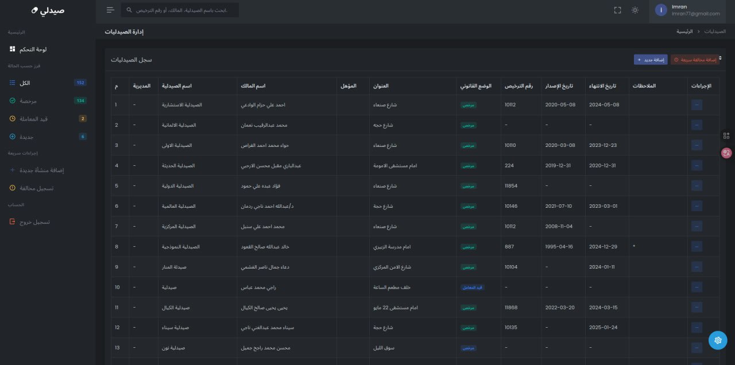Click the grid apps icon on right edge
This screenshot has height=365, width=735.
coord(726,135)
